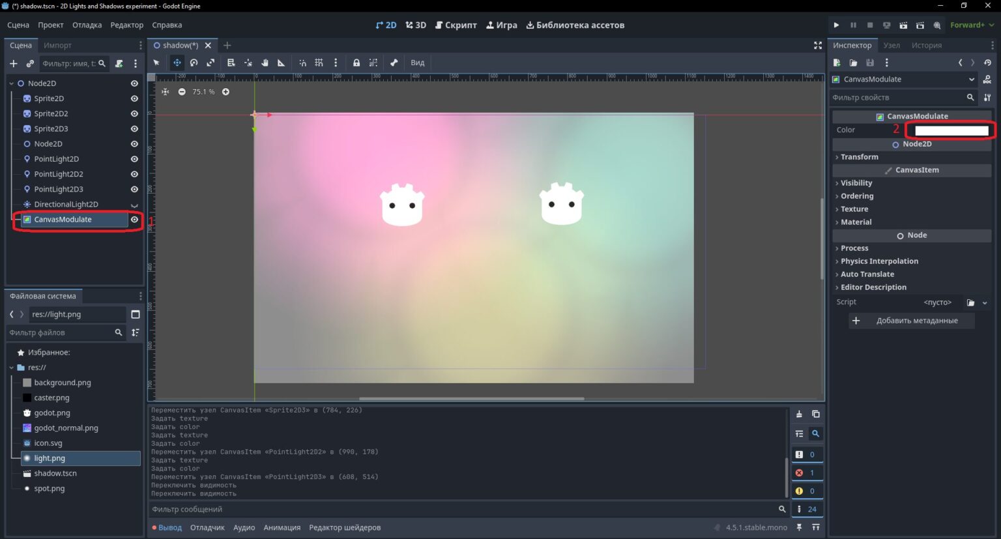Clear the output log

[x=799, y=414]
